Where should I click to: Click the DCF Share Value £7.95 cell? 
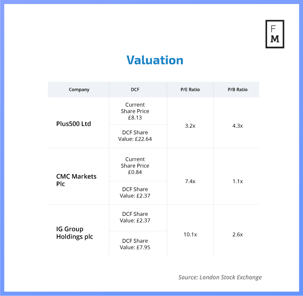[x=135, y=244]
